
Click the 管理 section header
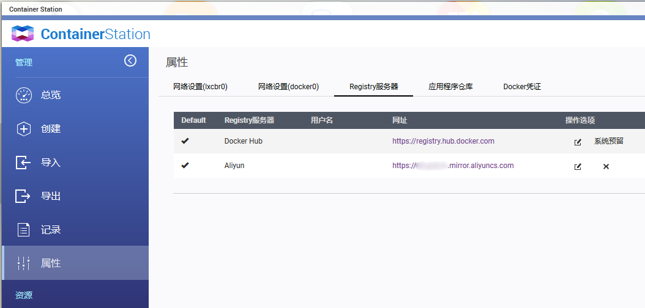[24, 62]
